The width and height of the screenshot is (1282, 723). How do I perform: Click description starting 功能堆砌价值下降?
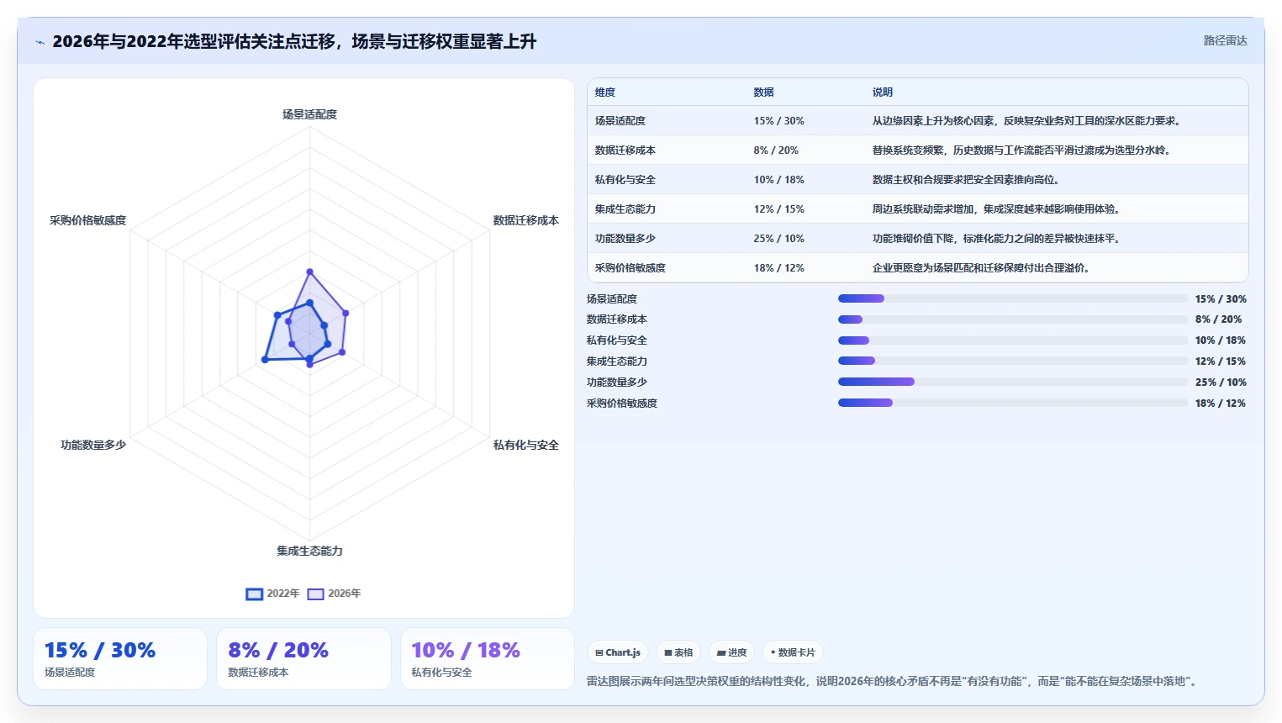(x=998, y=239)
